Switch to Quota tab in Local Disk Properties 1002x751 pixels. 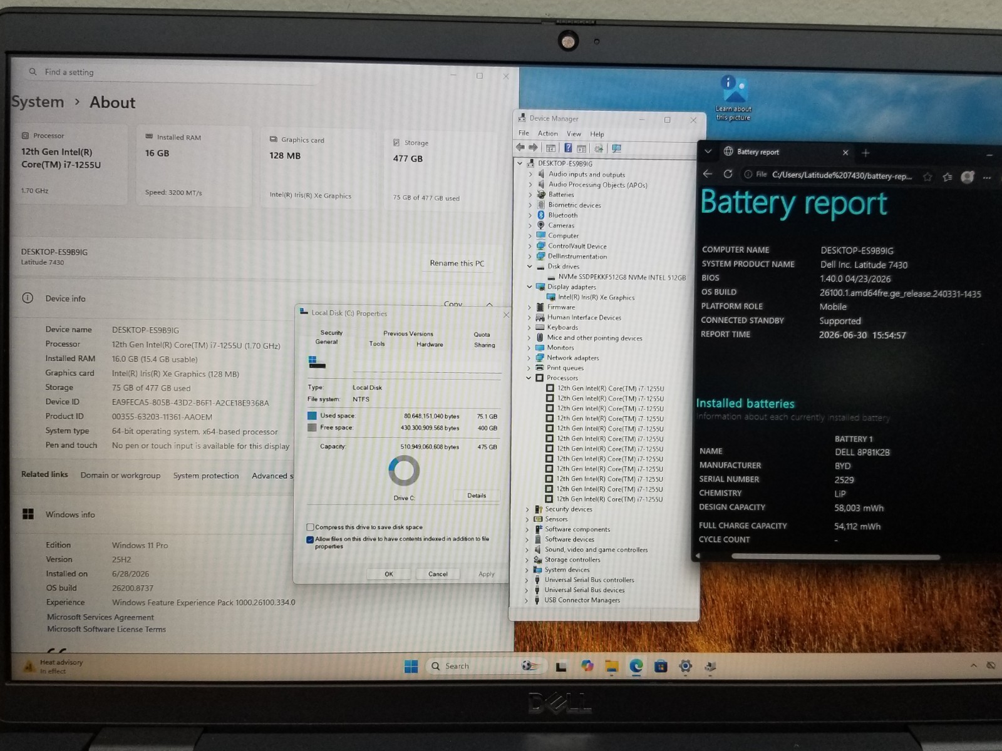(482, 334)
